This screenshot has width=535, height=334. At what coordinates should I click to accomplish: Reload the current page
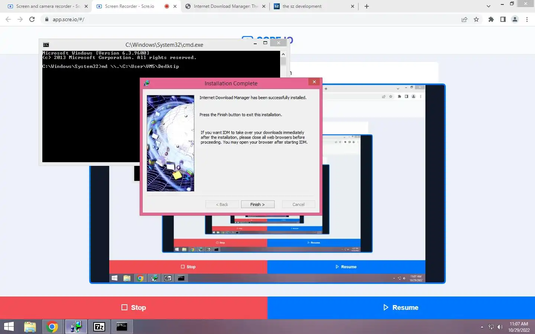[x=32, y=19]
